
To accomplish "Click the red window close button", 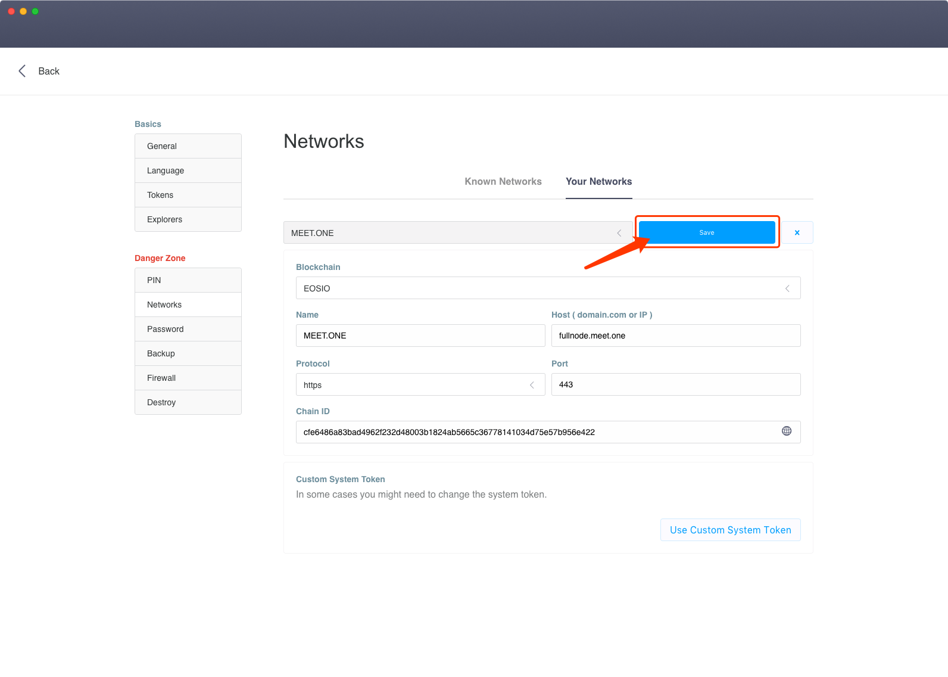I will (x=11, y=11).
